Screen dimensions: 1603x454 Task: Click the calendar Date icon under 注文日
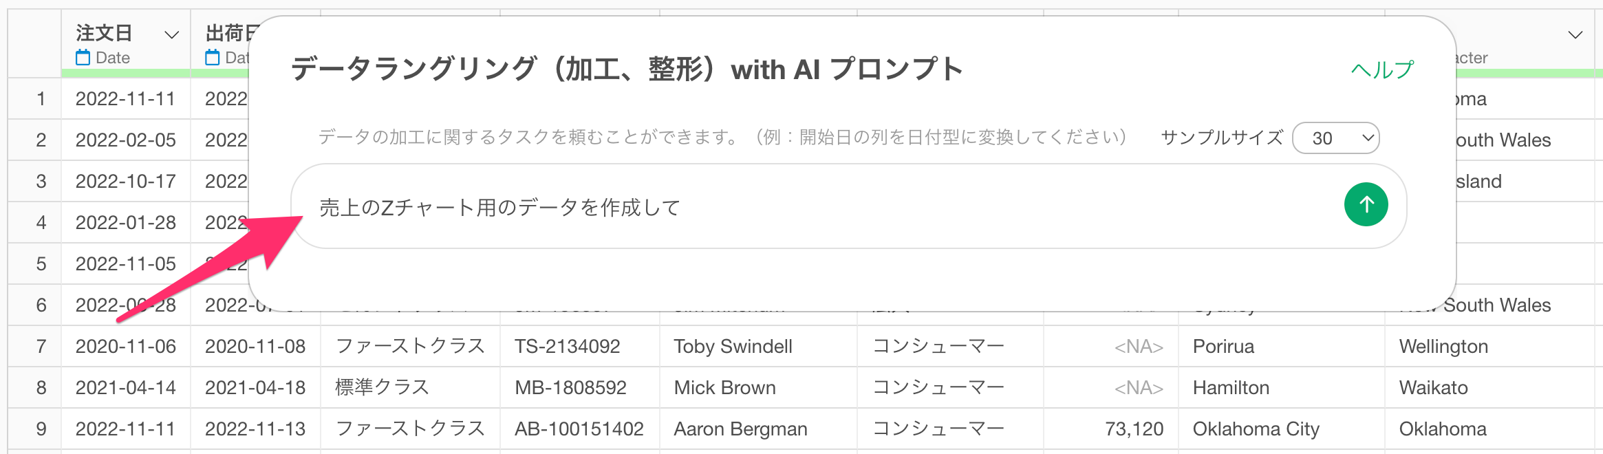coord(83,58)
